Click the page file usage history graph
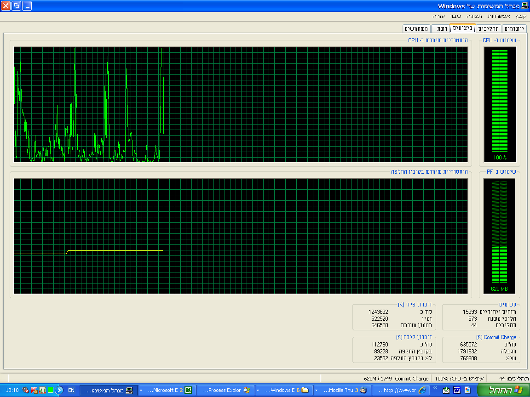 pyautogui.click(x=241, y=236)
